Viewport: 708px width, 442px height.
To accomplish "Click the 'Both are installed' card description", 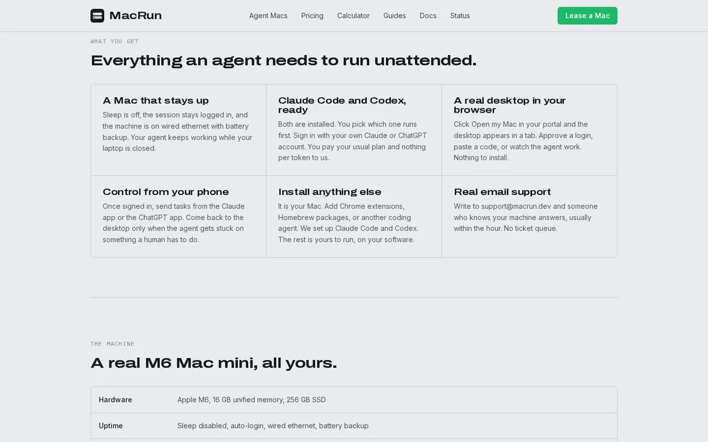I will (x=353, y=141).
